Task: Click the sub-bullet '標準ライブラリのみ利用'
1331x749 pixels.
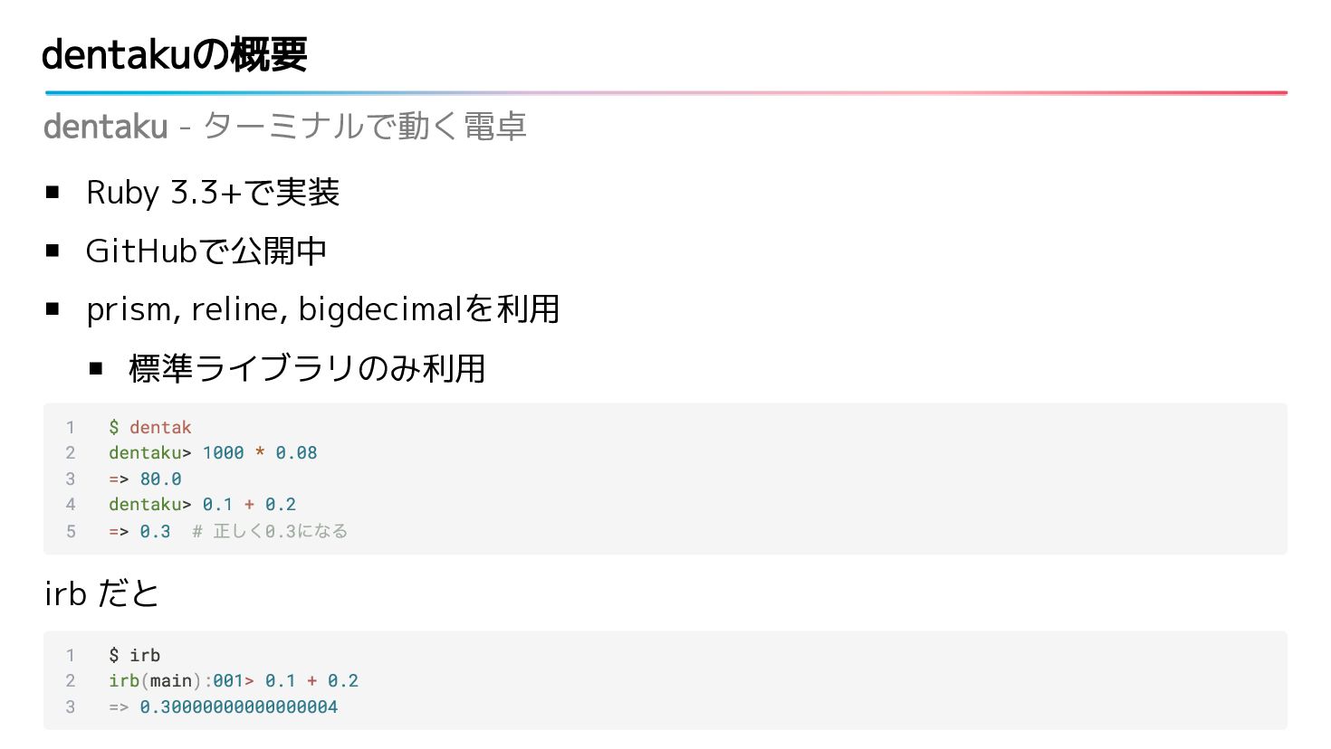Action: [308, 368]
